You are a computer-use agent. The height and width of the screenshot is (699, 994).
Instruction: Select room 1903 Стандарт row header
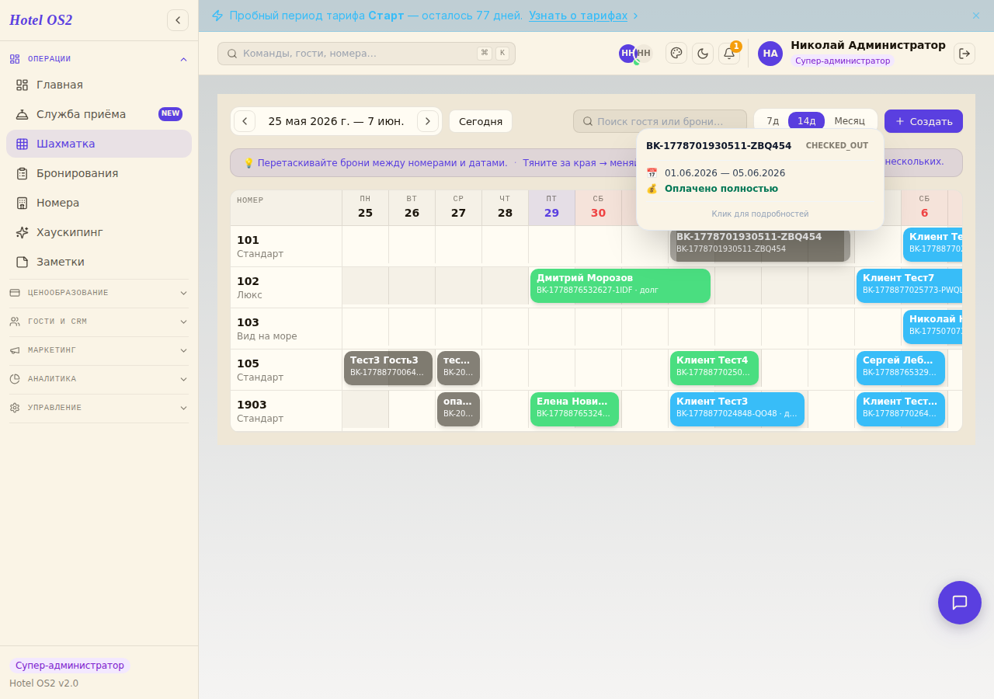(286, 411)
